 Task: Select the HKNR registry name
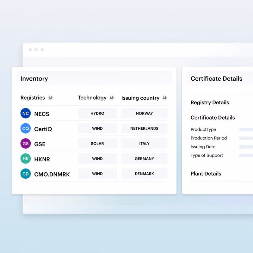(x=42, y=159)
